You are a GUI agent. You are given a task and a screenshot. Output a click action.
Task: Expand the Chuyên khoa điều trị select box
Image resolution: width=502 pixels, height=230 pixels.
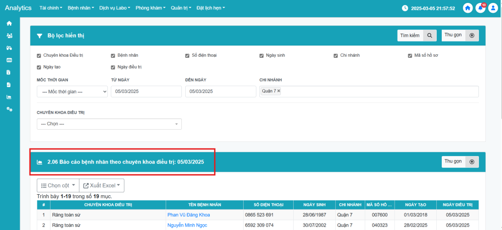click(109, 124)
